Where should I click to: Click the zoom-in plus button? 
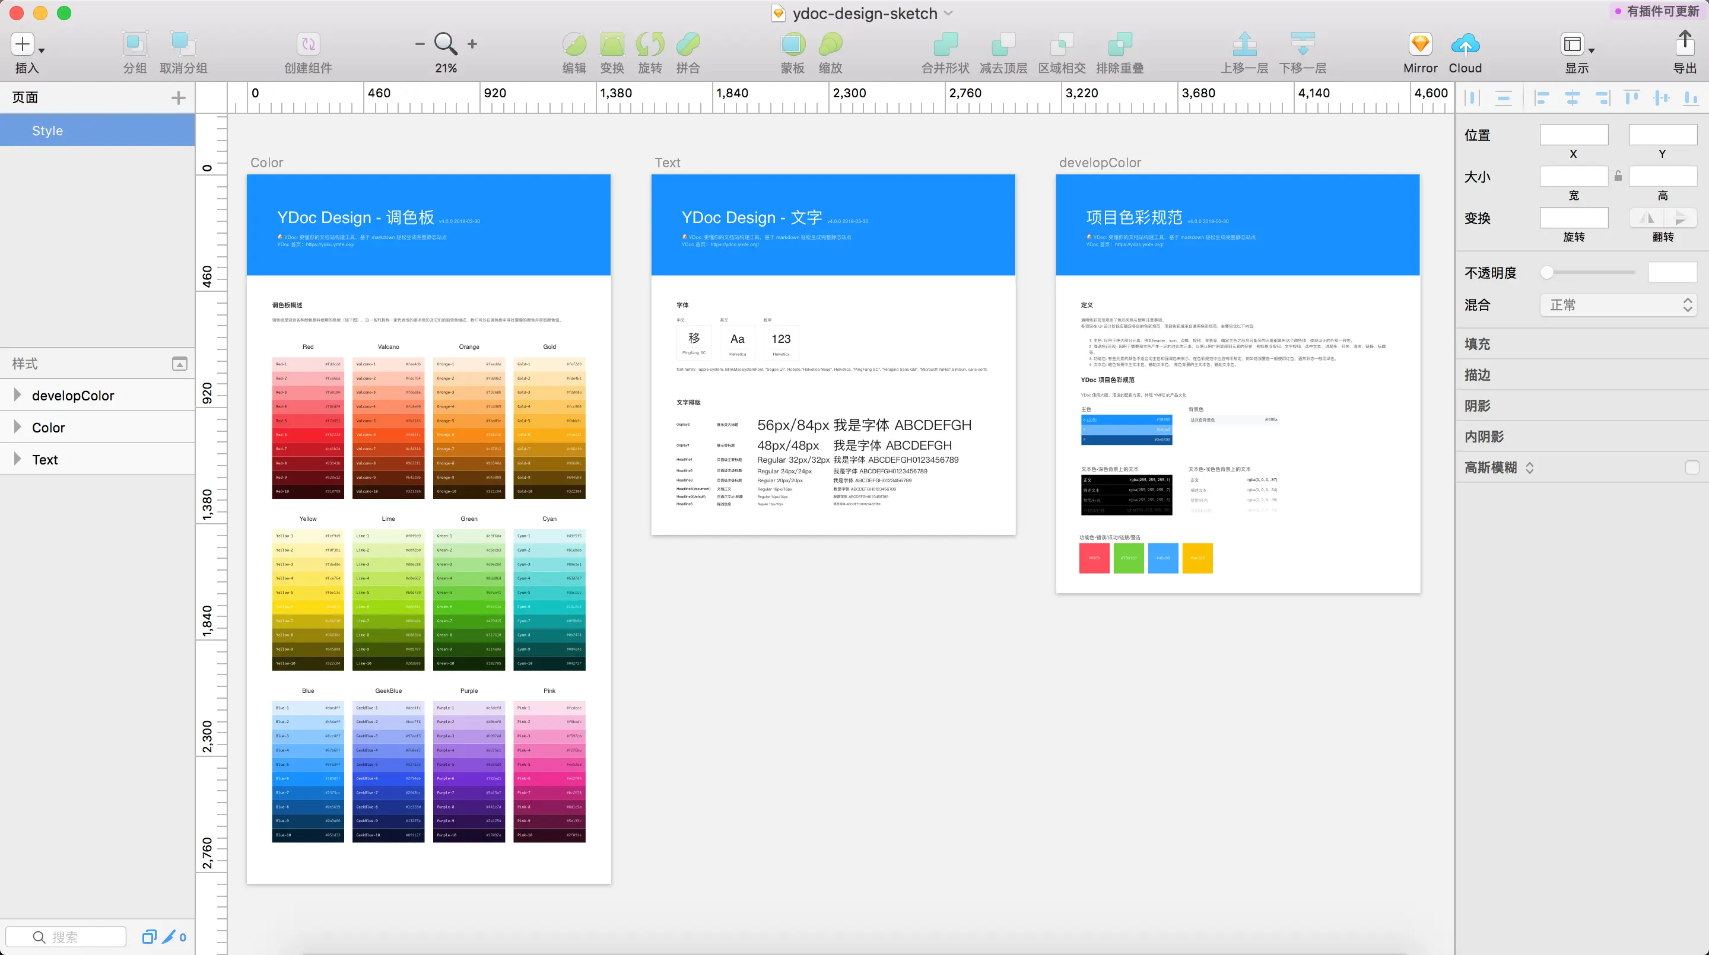[472, 44]
